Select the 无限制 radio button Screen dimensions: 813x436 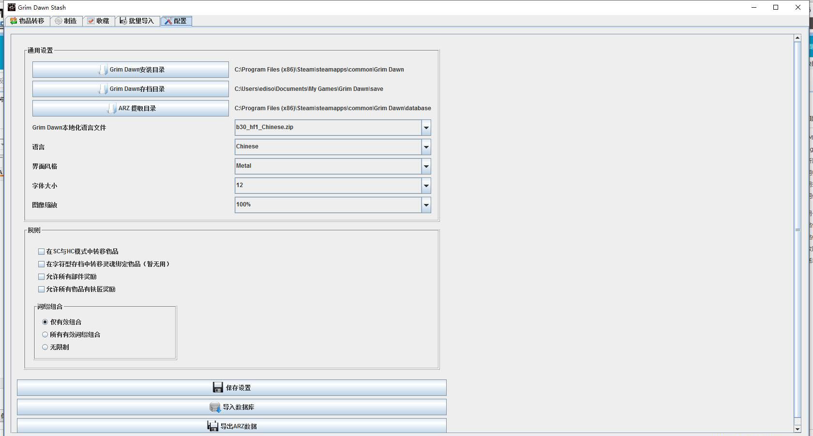coord(45,347)
